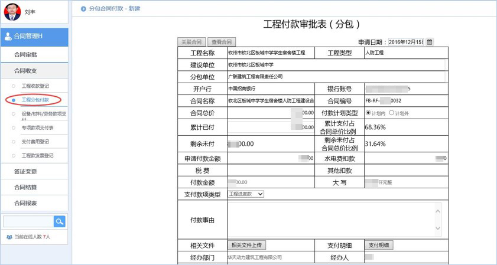The width and height of the screenshot is (497, 265).
Task: Open the 支付款项类型 dropdown
Action: click(x=245, y=194)
